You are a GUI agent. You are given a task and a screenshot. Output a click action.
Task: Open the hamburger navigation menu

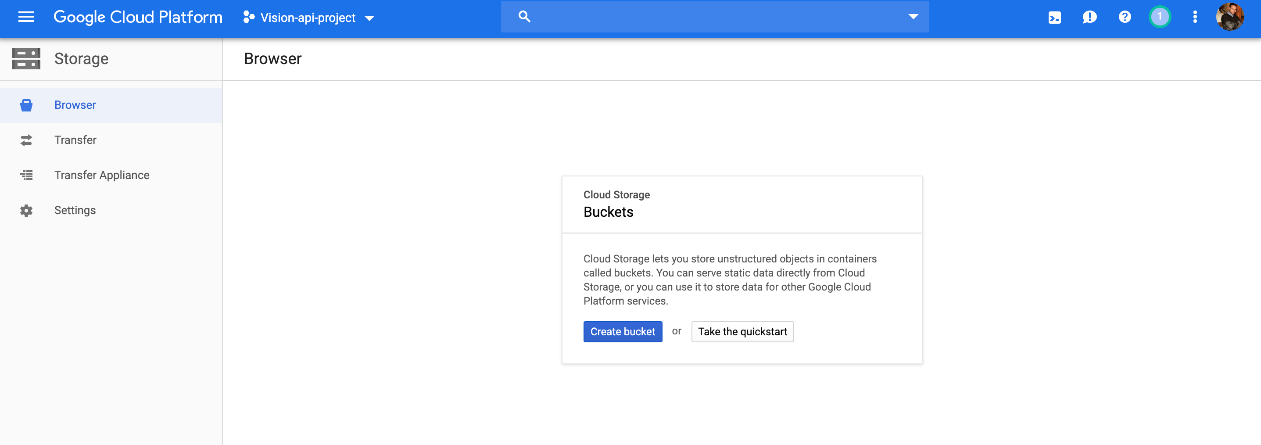click(26, 17)
